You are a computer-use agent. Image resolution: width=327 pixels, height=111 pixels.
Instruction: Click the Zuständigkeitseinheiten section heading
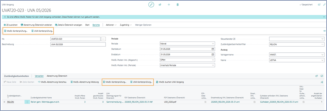coord(17,76)
